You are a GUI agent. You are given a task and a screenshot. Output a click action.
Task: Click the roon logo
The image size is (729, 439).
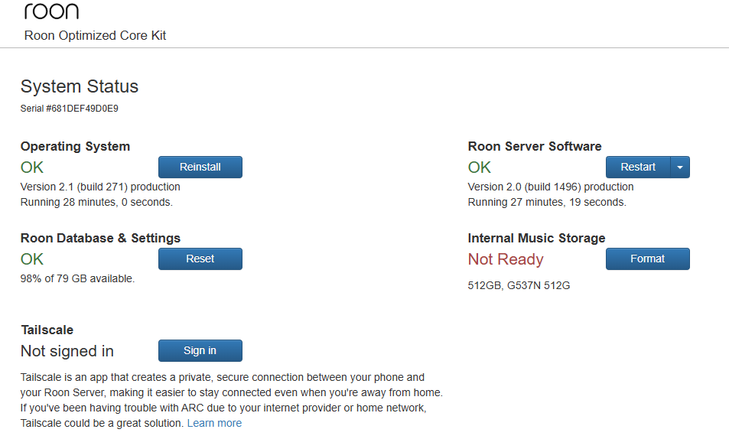(51, 11)
